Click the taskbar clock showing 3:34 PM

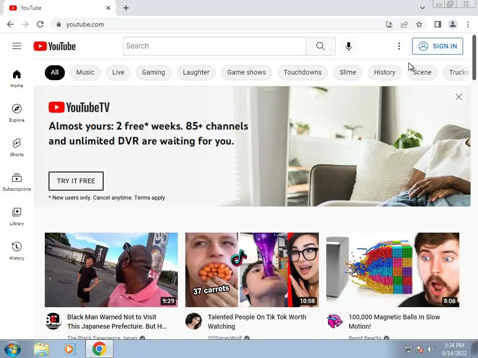454,349
